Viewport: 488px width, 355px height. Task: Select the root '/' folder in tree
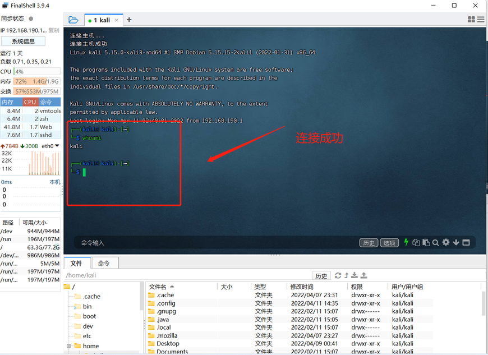click(x=70, y=287)
